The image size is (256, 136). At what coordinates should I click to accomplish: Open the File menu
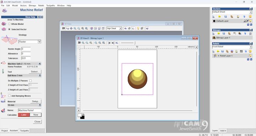coord(3,5)
